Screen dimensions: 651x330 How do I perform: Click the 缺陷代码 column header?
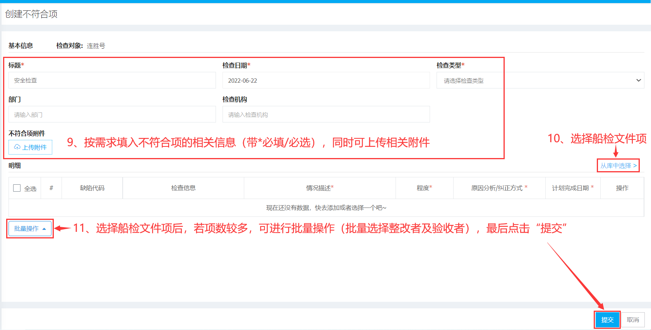point(92,188)
